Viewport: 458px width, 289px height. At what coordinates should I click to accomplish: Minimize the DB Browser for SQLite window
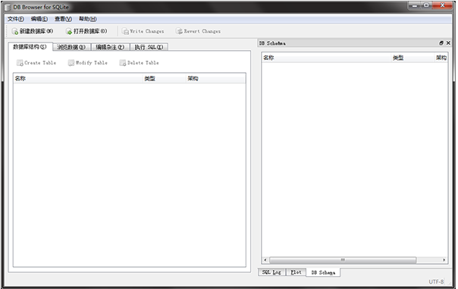pos(414,5)
